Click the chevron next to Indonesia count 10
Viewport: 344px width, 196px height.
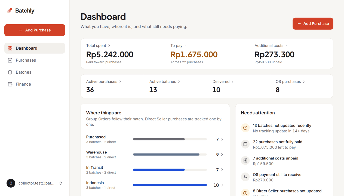click(222, 185)
